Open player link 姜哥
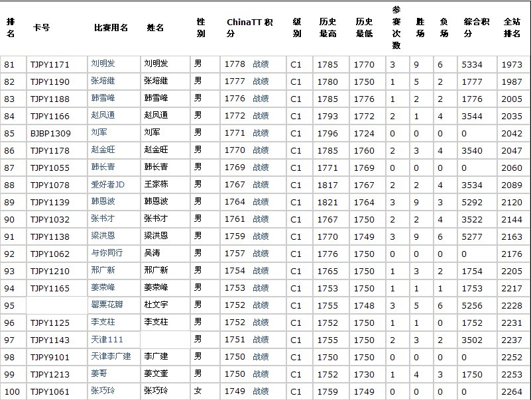531x400 pixels. point(99,374)
